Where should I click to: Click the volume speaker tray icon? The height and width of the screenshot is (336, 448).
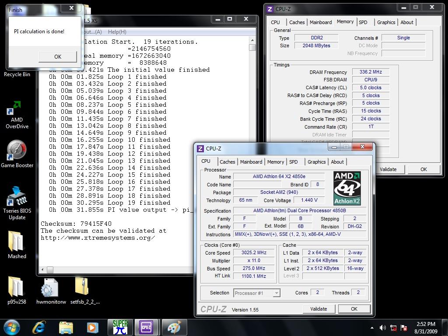(382, 328)
